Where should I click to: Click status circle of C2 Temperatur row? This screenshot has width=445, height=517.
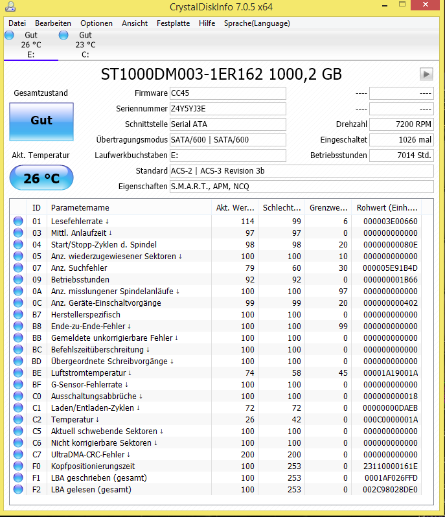18,419
